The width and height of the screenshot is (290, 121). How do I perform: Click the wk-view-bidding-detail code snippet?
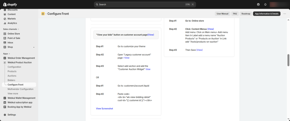click(x=135, y=99)
